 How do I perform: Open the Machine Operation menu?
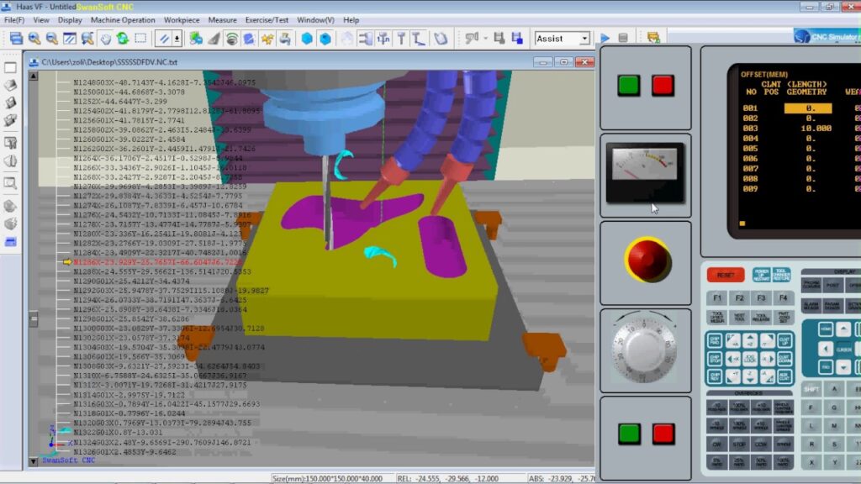tap(123, 19)
